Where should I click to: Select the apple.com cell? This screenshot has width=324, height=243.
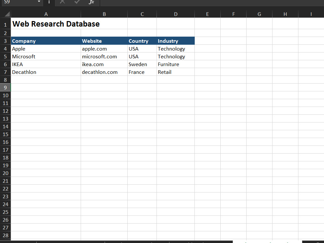[104, 49]
